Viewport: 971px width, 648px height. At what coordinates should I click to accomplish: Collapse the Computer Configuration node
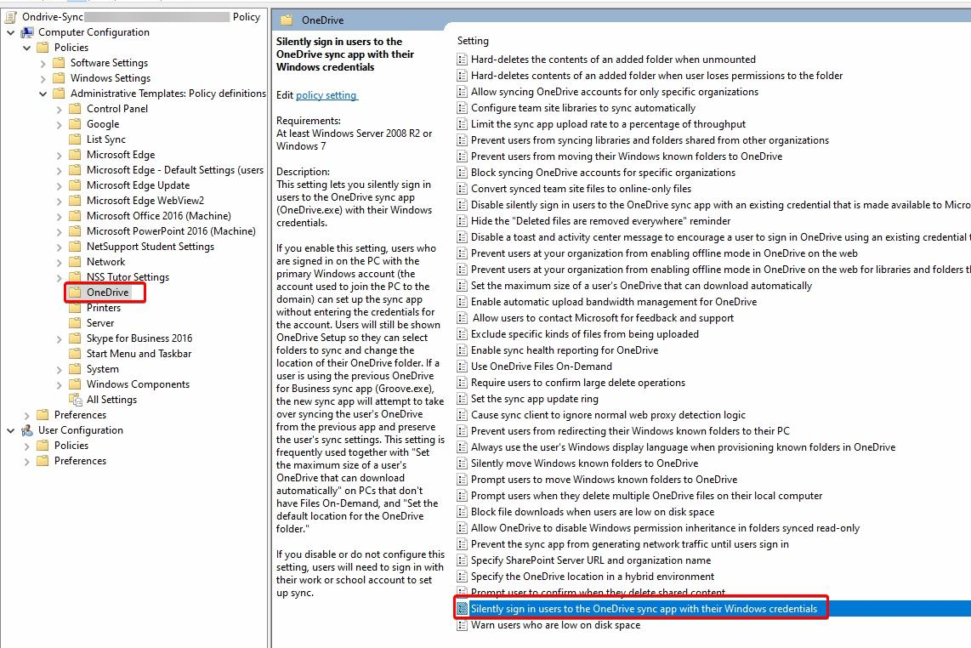10,32
